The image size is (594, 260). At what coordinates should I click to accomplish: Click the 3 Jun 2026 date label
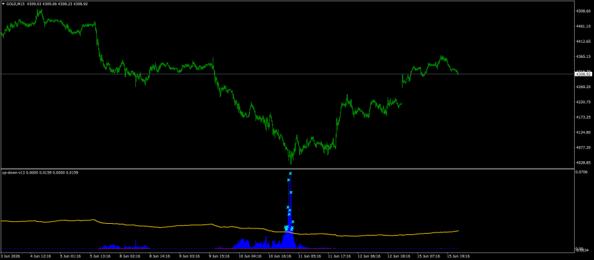[x=9, y=256]
